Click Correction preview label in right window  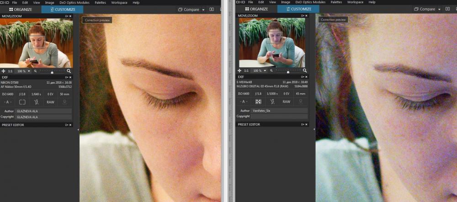click(x=333, y=20)
